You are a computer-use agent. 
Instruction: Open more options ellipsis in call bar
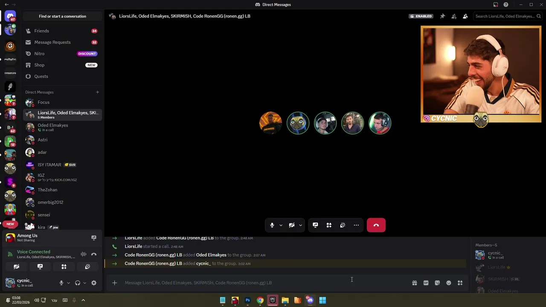356,225
